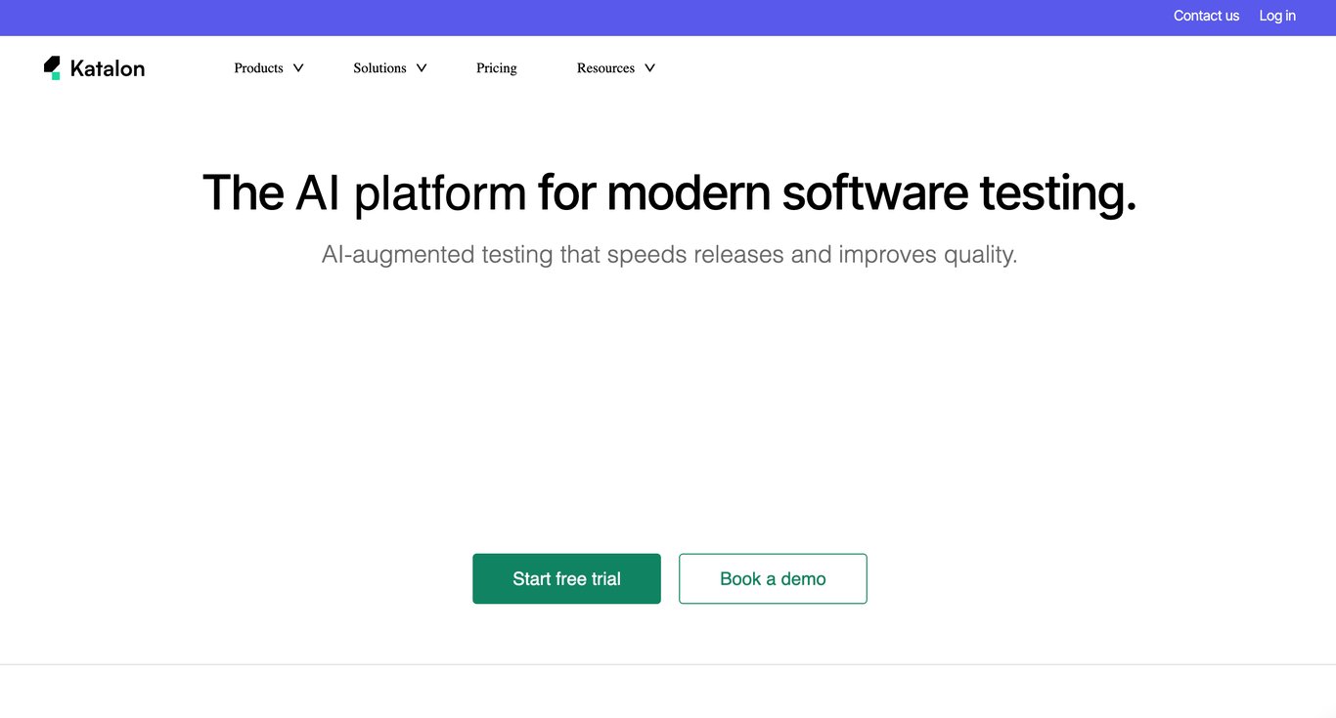Open the Products menu
Viewport: 1336px width, 718px height.
point(258,67)
